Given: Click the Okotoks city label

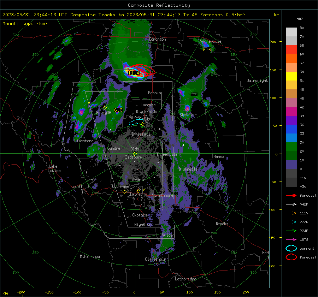Looking at the screenshot, I should coord(140,215).
